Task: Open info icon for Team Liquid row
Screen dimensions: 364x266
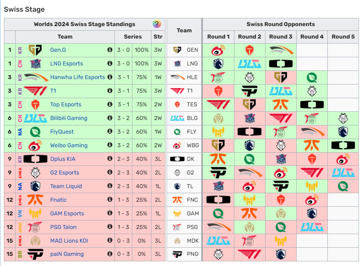Action: (110, 185)
